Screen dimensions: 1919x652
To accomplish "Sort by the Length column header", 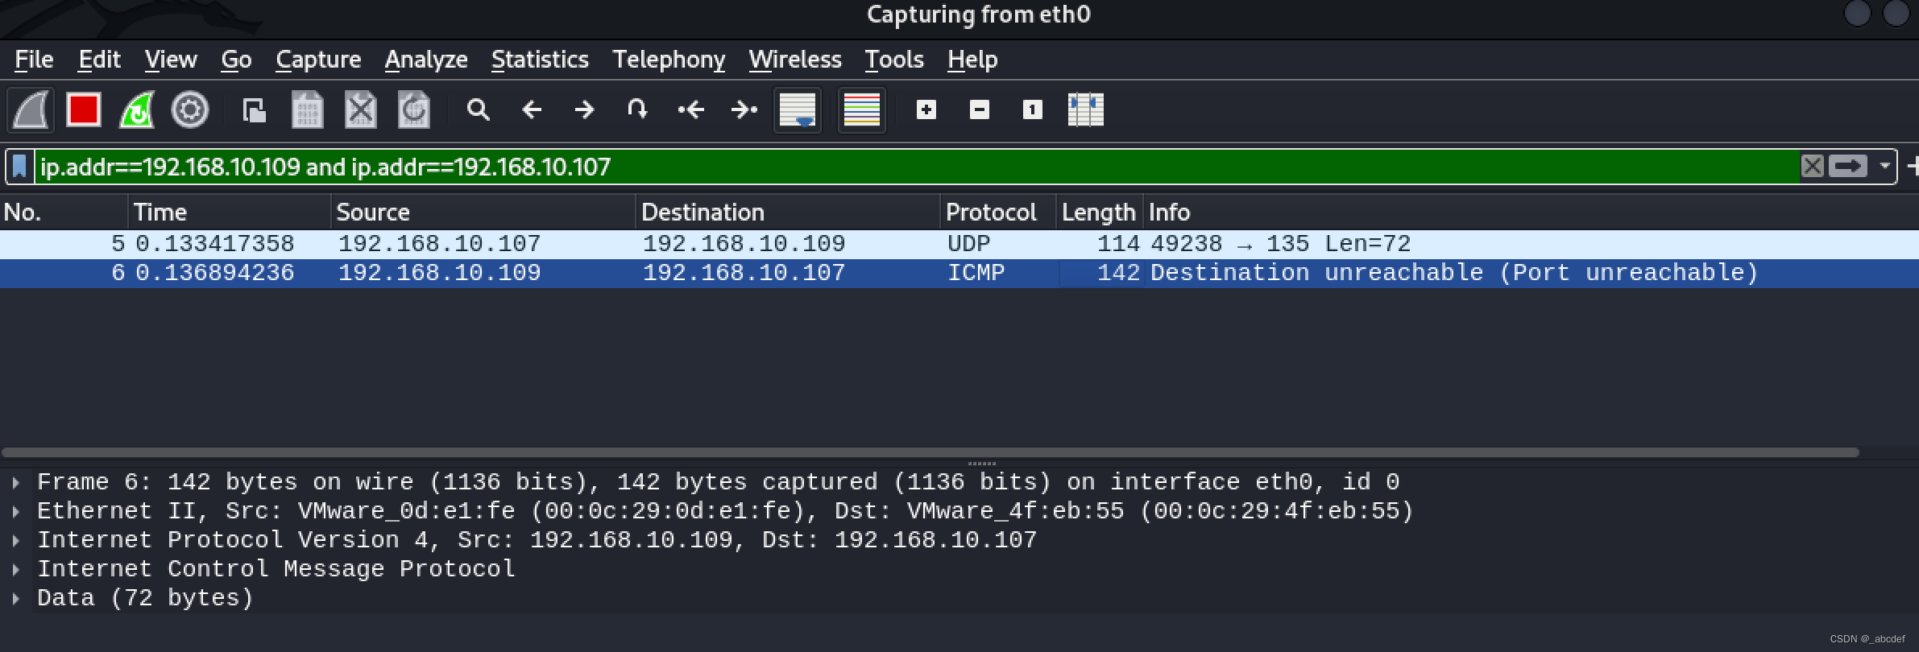I will [x=1100, y=213].
